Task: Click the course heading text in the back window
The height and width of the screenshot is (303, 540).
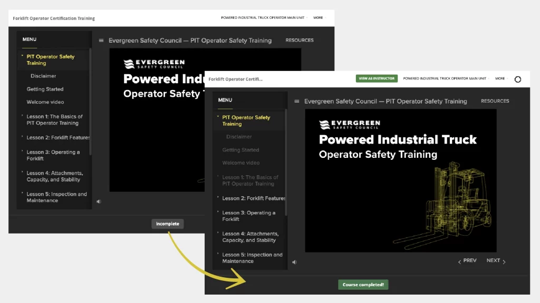Action: coord(190,41)
